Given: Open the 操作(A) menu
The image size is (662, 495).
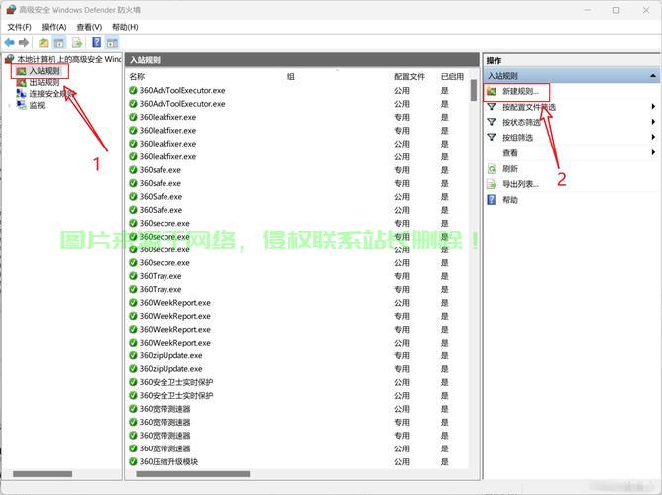Looking at the screenshot, I should [54, 27].
